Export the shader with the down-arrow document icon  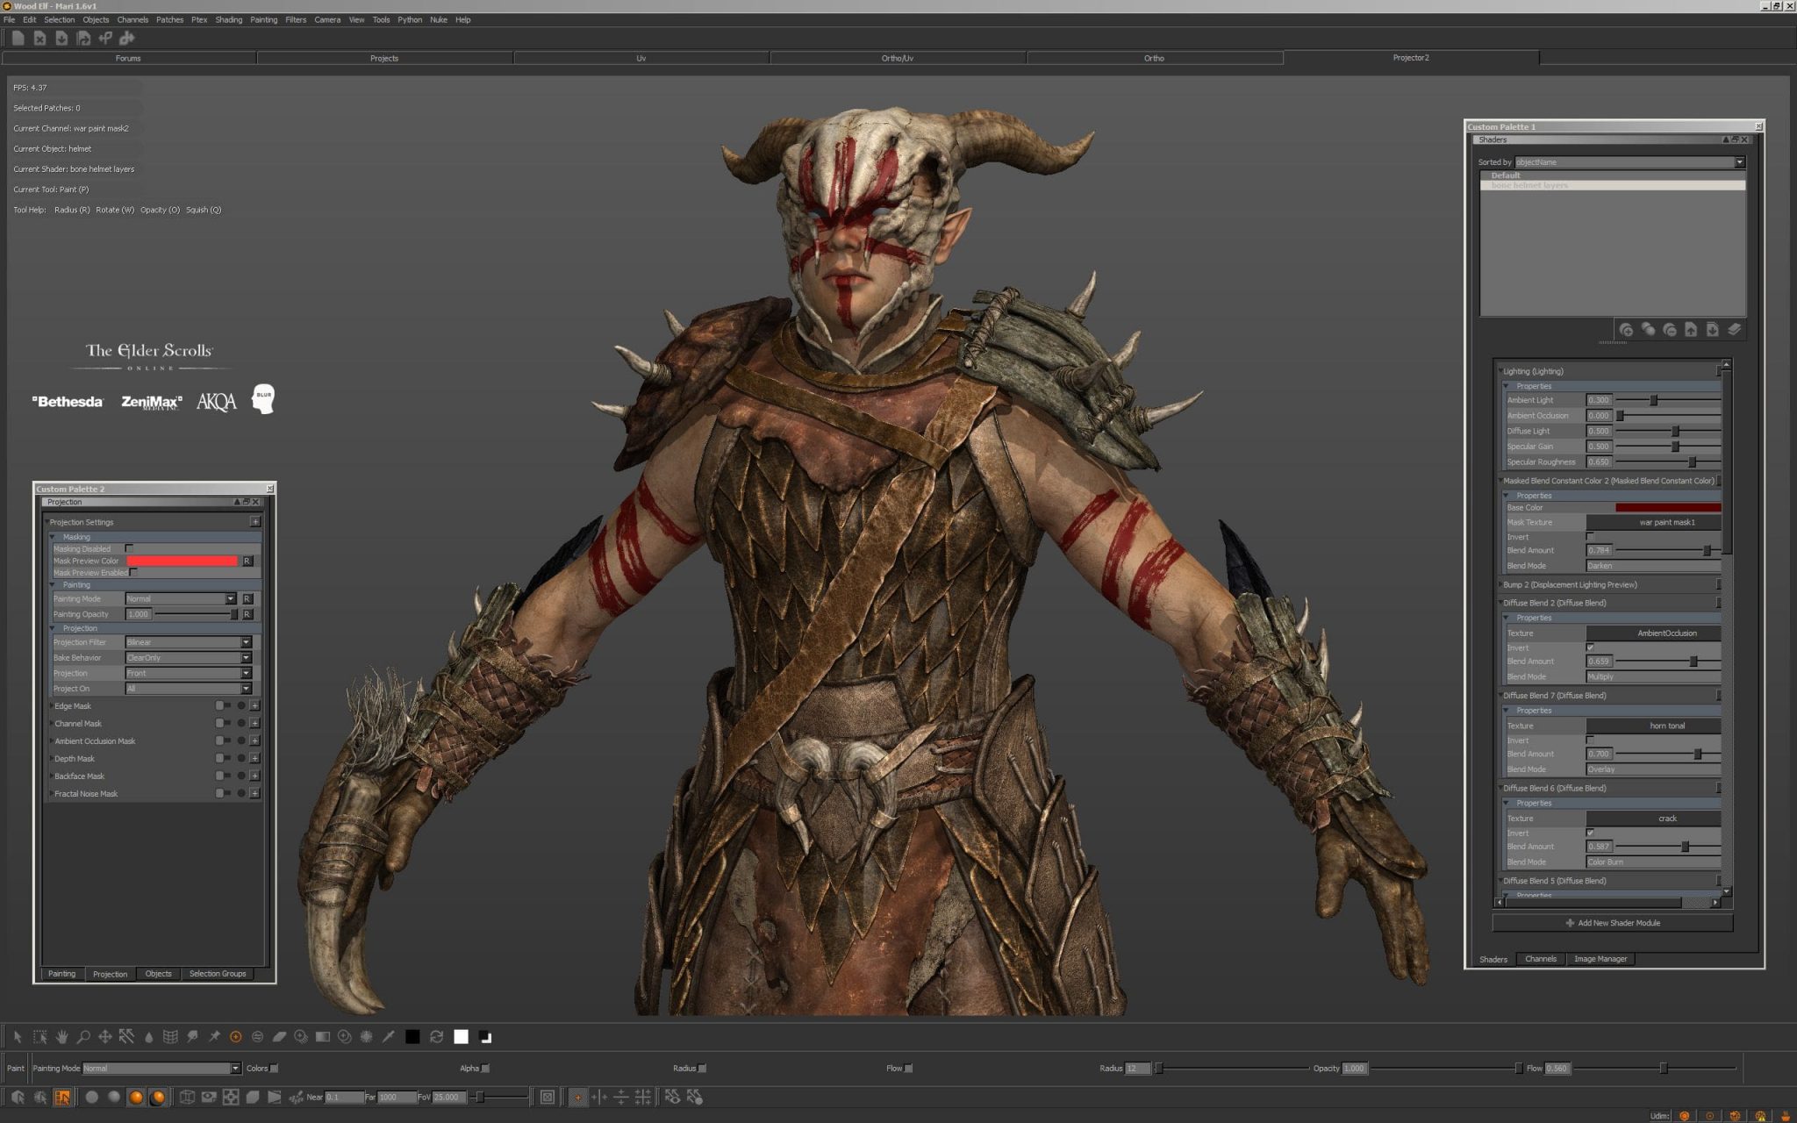coord(1712,330)
